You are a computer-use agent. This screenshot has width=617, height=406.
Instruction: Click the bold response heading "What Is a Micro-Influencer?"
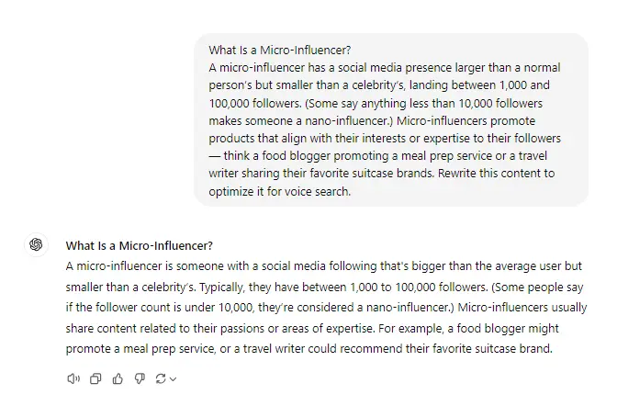[x=140, y=245]
